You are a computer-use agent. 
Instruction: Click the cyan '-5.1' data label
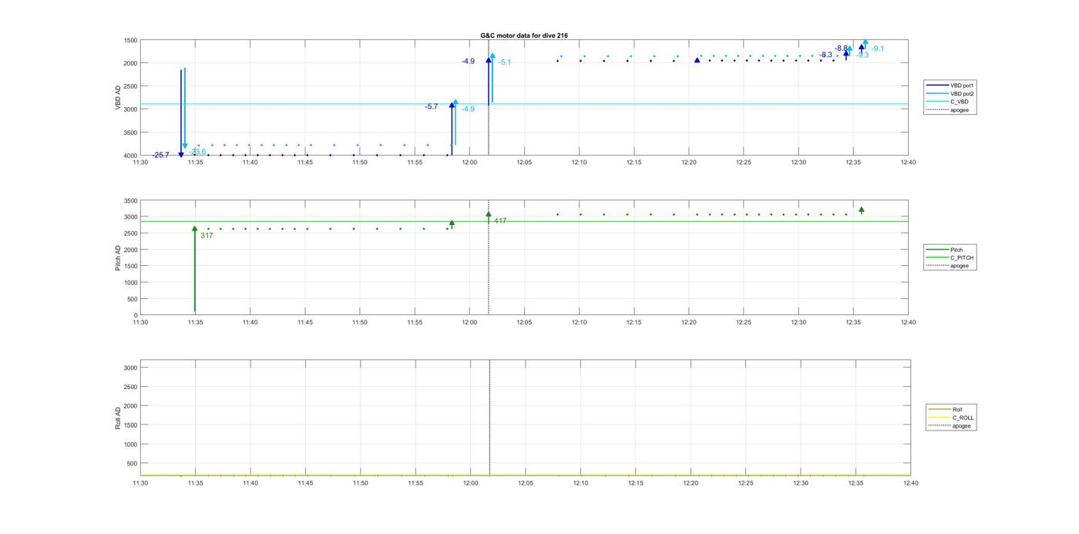[505, 62]
